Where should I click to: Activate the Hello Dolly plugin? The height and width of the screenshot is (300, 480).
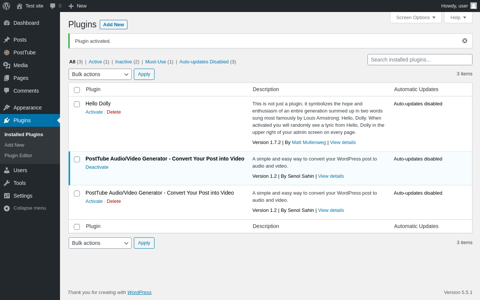coord(94,112)
